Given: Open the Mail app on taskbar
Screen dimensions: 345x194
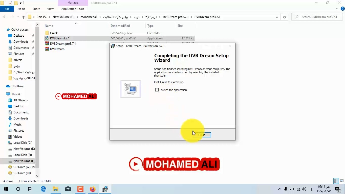Looking at the screenshot, I should (68, 189).
